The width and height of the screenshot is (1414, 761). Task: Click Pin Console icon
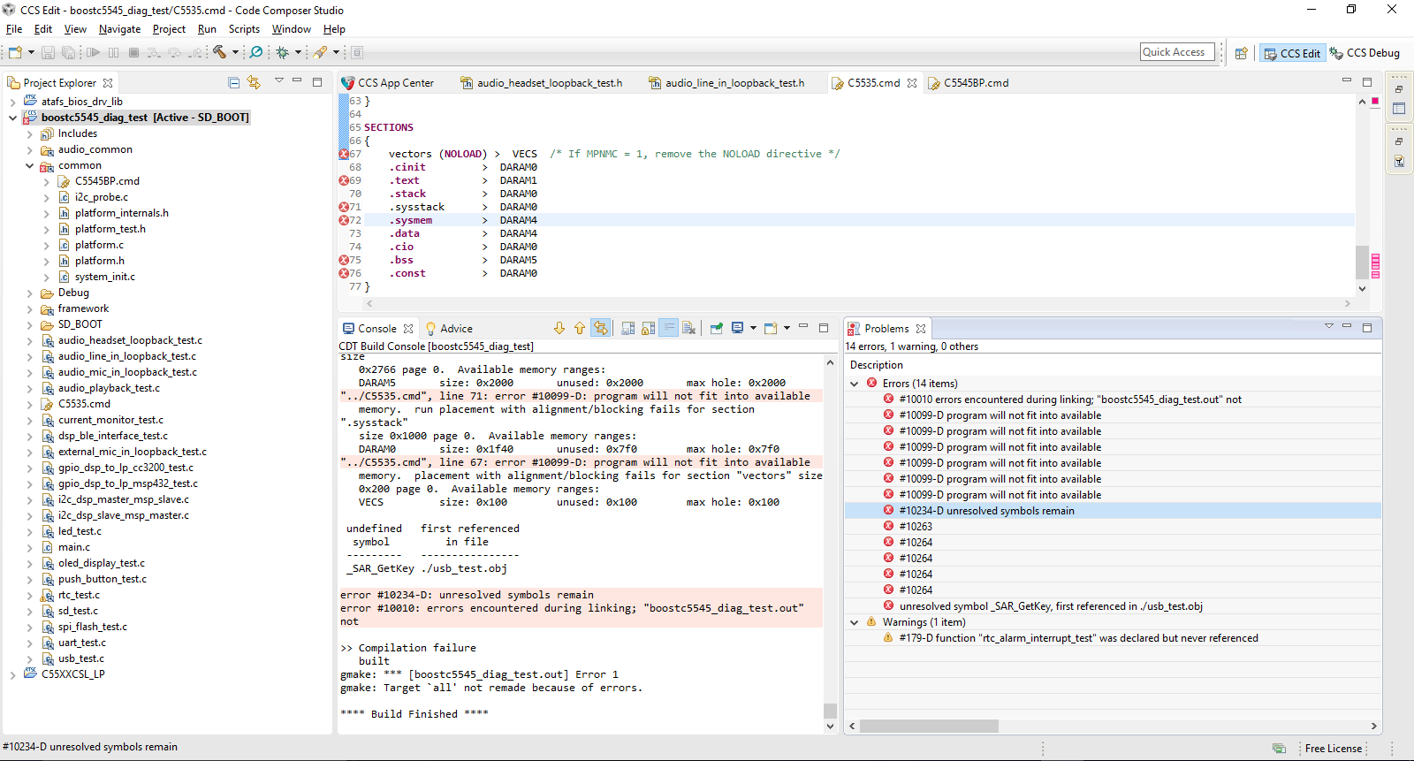pos(716,328)
